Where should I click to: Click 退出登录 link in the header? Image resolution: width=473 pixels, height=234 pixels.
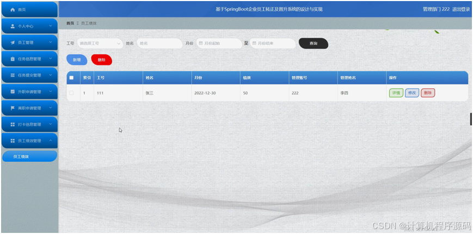[461, 9]
